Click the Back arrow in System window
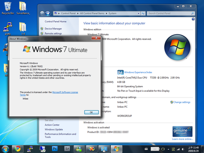 42,13
